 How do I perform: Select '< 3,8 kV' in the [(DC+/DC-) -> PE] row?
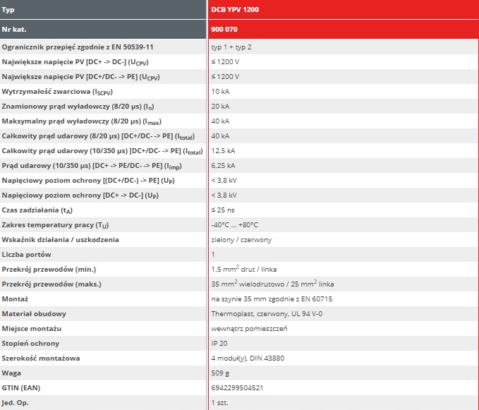click(224, 180)
